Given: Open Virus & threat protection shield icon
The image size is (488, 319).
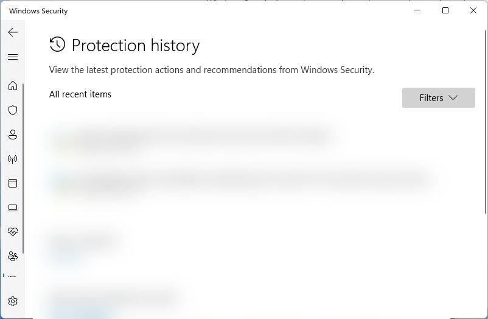Looking at the screenshot, I should [13, 110].
